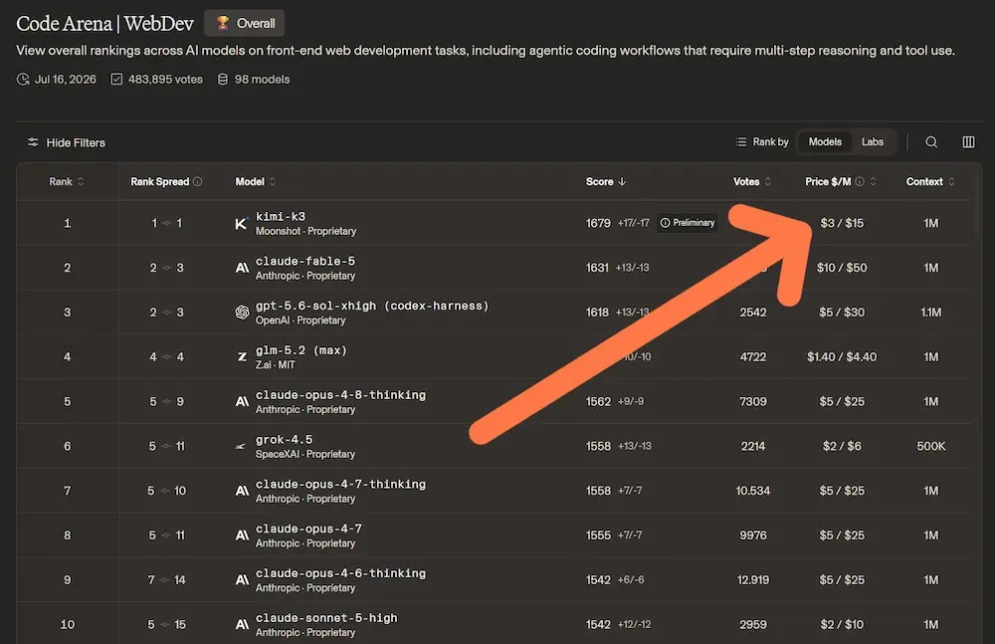Click the checkbox icon beside 483,895 votes
The image size is (995, 644).
coord(116,80)
